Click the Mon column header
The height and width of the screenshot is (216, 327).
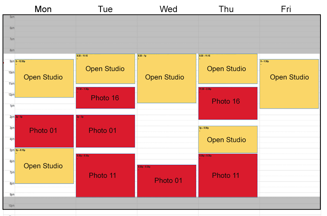(x=43, y=9)
